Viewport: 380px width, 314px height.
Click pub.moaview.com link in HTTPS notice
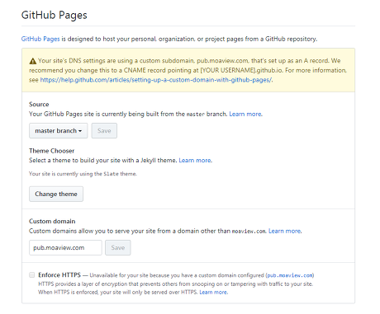click(x=290, y=275)
